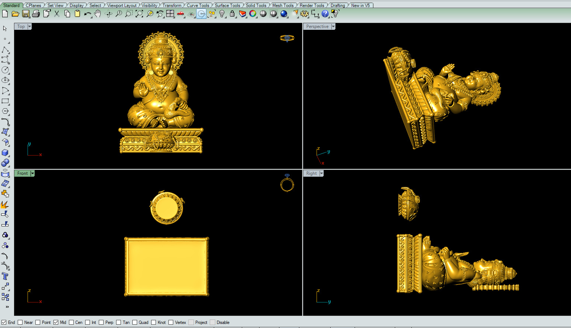Open a file with the folder icon
This screenshot has width=571, height=328.
[x=15, y=14]
